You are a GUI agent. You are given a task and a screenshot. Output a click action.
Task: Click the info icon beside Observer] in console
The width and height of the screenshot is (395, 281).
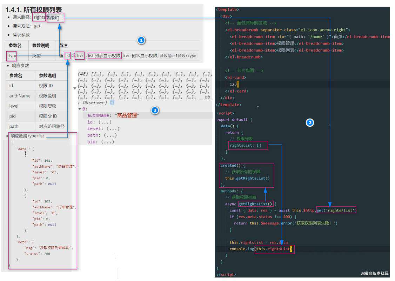tap(112, 102)
